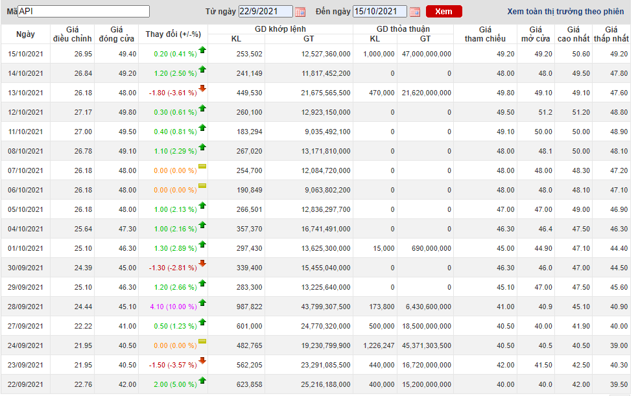Click matched volume 987,822
The image size is (638, 396).
tap(250, 307)
